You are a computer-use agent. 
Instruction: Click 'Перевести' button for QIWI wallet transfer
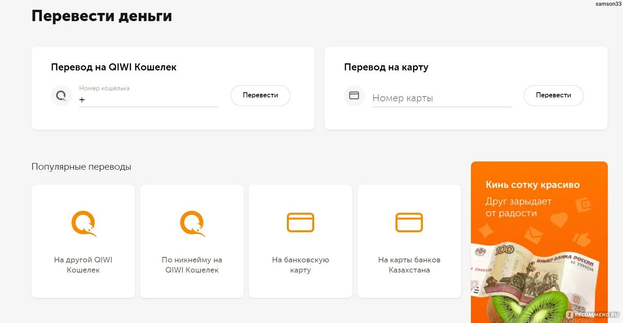click(x=260, y=95)
